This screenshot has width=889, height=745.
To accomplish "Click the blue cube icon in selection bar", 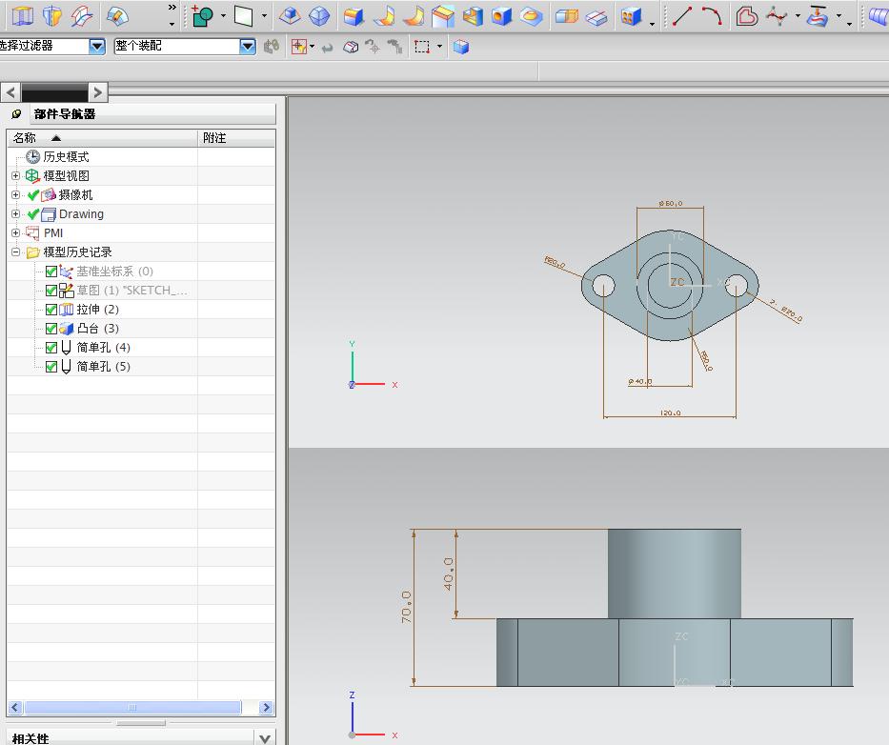I will [x=461, y=47].
